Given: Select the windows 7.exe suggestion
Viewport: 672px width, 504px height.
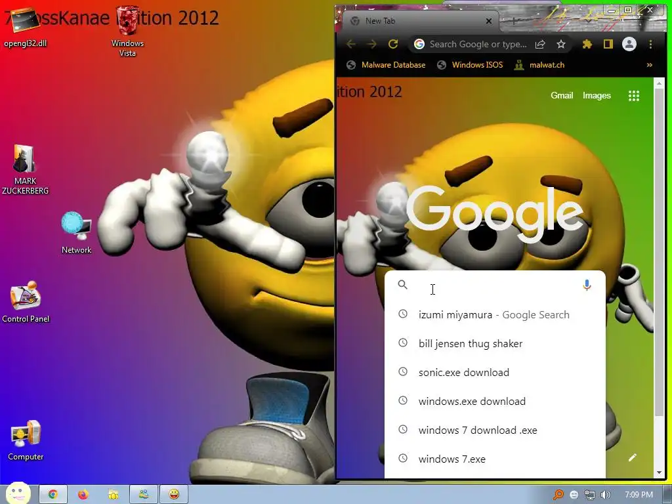Looking at the screenshot, I should 495,459.
